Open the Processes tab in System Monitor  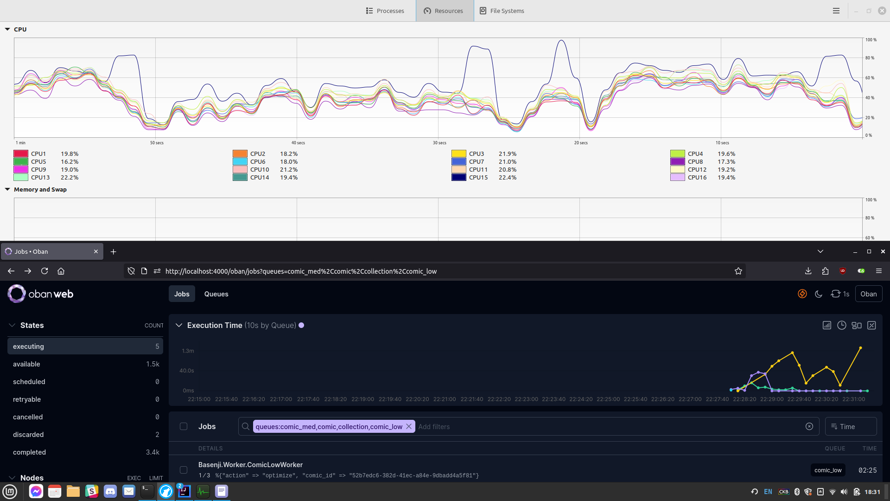[385, 11]
